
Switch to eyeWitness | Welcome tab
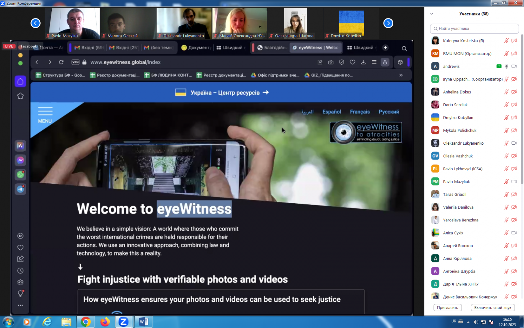click(316, 48)
